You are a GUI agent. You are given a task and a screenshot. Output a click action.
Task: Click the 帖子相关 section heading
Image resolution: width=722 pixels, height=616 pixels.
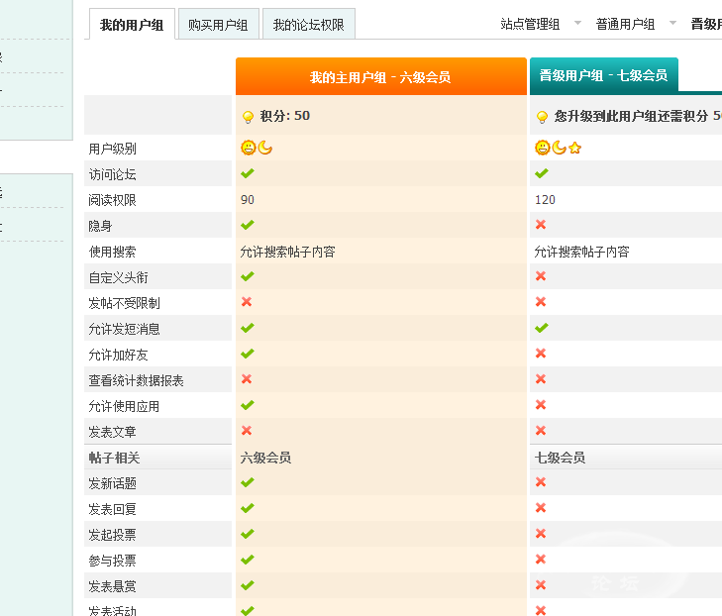(x=114, y=458)
